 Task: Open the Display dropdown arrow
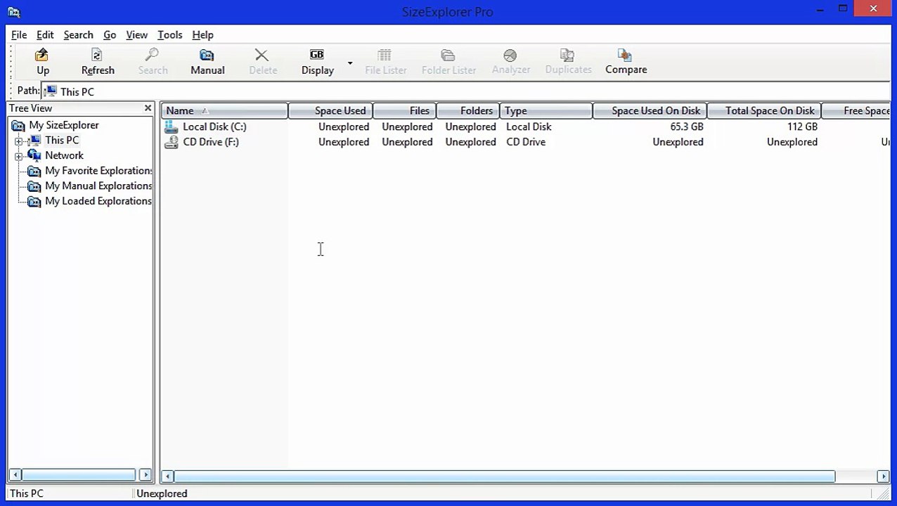coord(349,63)
